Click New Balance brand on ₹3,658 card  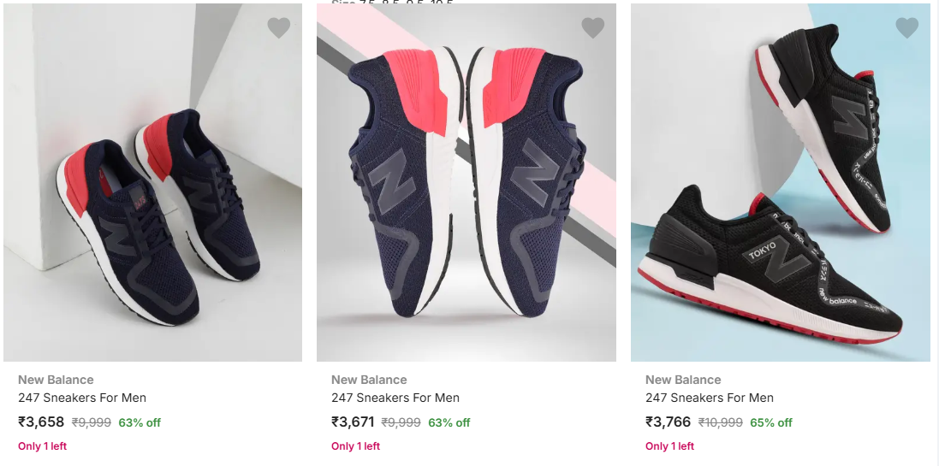click(x=56, y=380)
